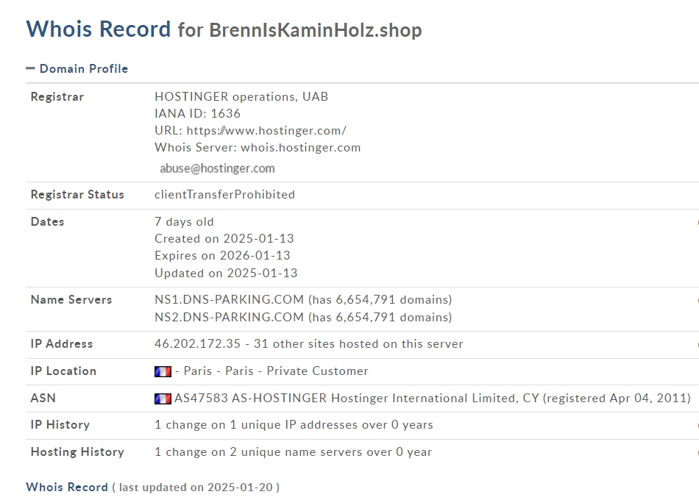Click the whois.hostinger.com server text
Image resolution: width=699 pixels, height=500 pixels.
click(x=300, y=148)
